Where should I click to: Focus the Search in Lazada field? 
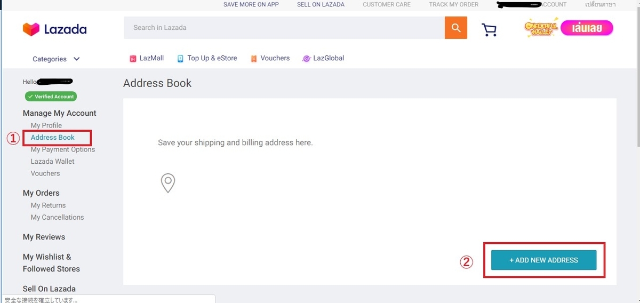[x=284, y=28]
